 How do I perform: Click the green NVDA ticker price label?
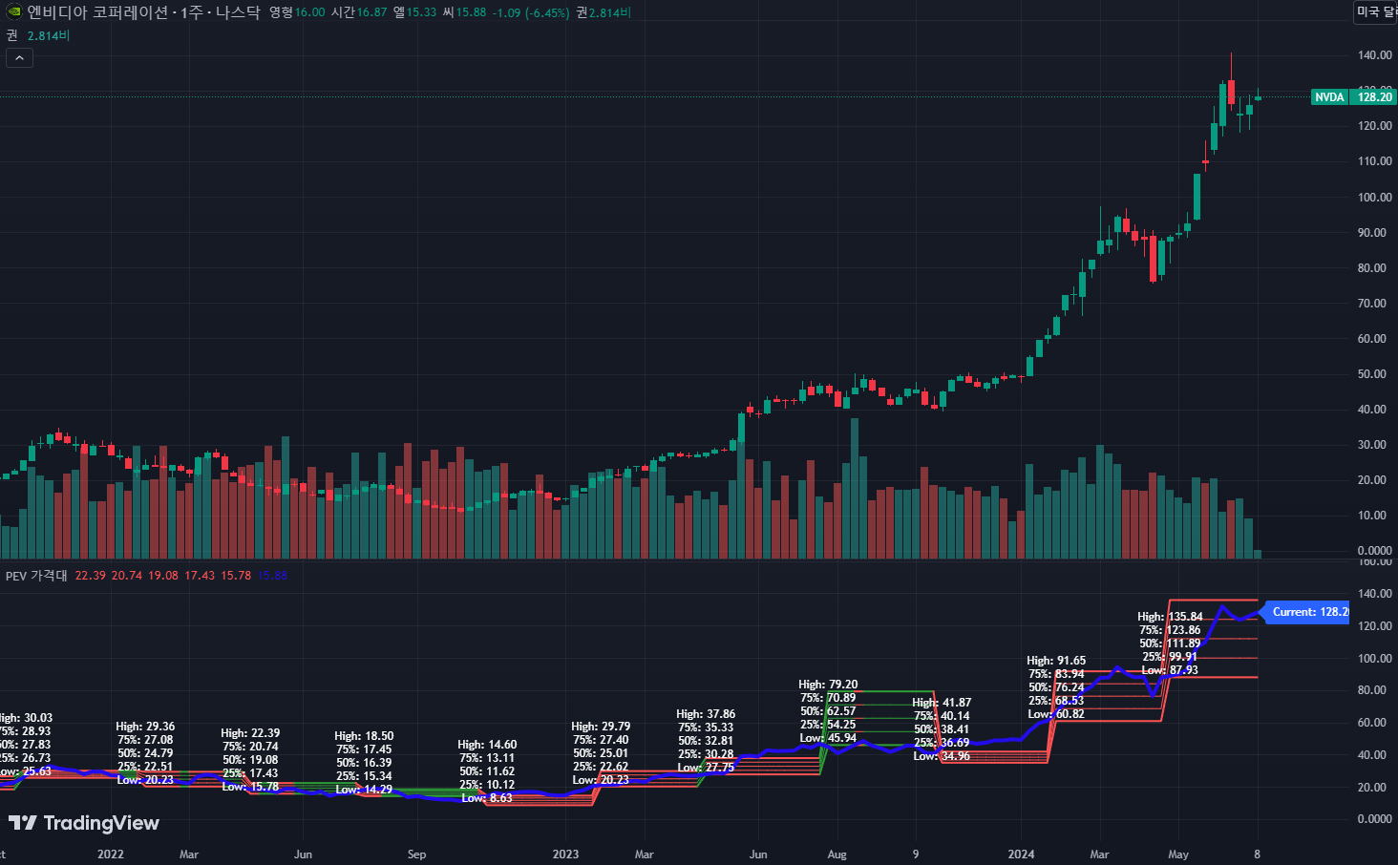coord(1329,96)
